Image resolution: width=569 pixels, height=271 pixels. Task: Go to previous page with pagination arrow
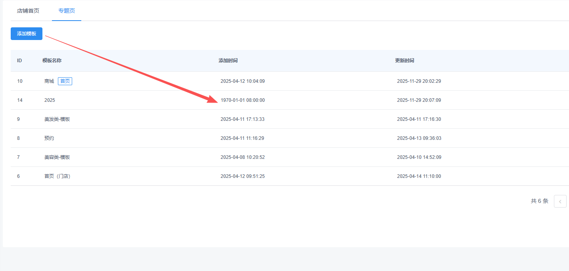click(x=560, y=201)
